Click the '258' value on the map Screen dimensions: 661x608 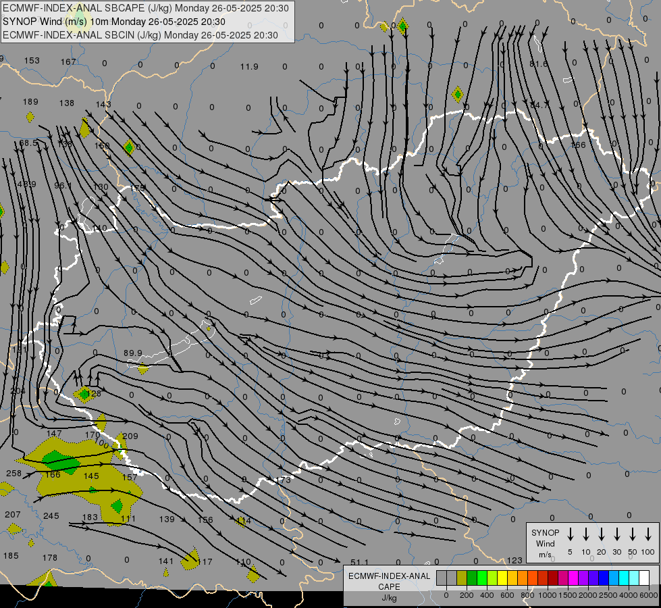pyautogui.click(x=14, y=474)
